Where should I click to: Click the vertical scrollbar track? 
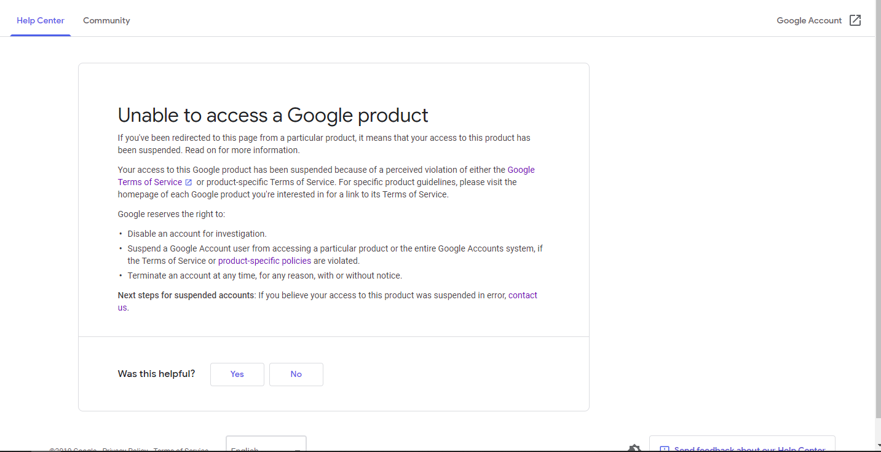877,246
